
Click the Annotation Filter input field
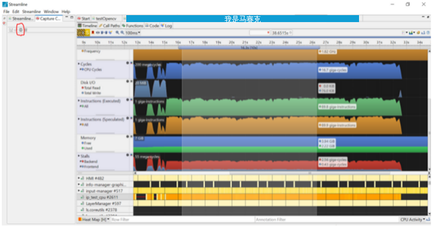pos(326,220)
